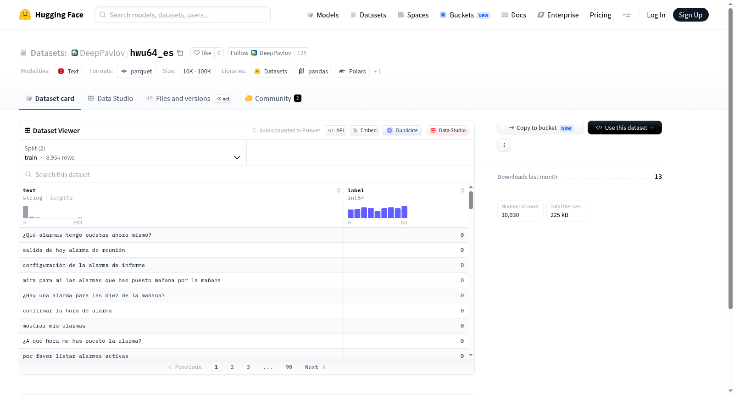Open the API button in viewer

pos(336,130)
